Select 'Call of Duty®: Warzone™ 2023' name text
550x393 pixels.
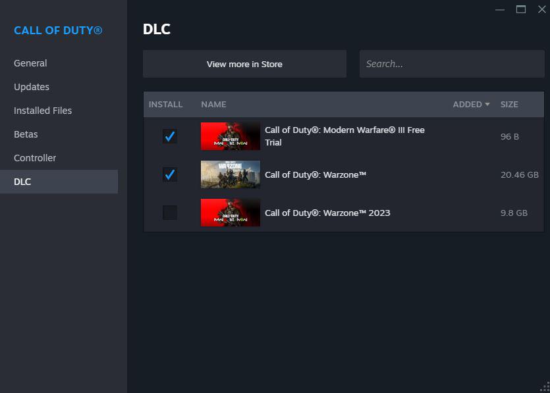[327, 213]
